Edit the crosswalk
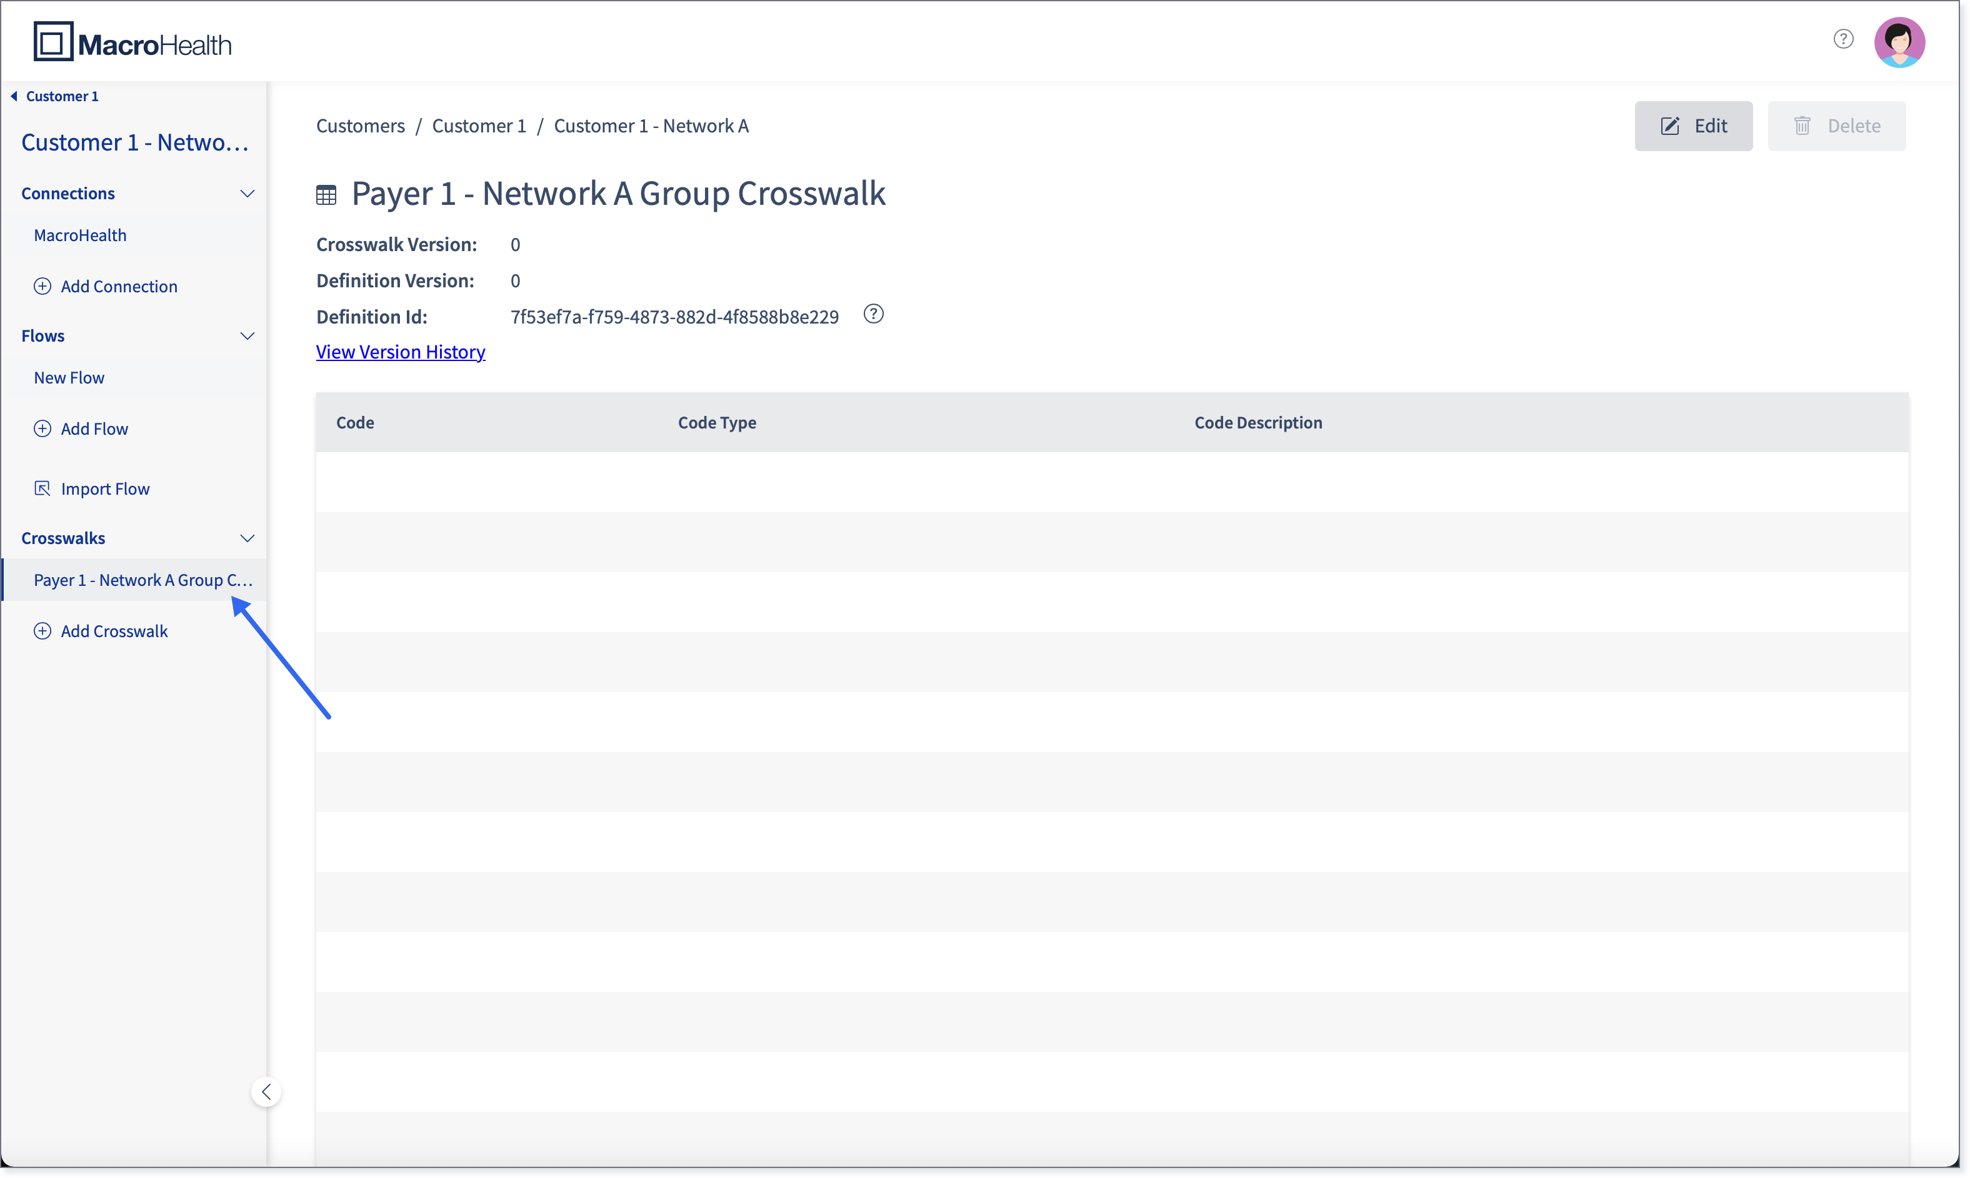The width and height of the screenshot is (1970, 1178). 1692,126
